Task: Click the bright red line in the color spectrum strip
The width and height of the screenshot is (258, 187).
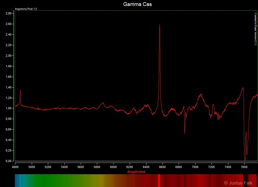Action: point(159,180)
